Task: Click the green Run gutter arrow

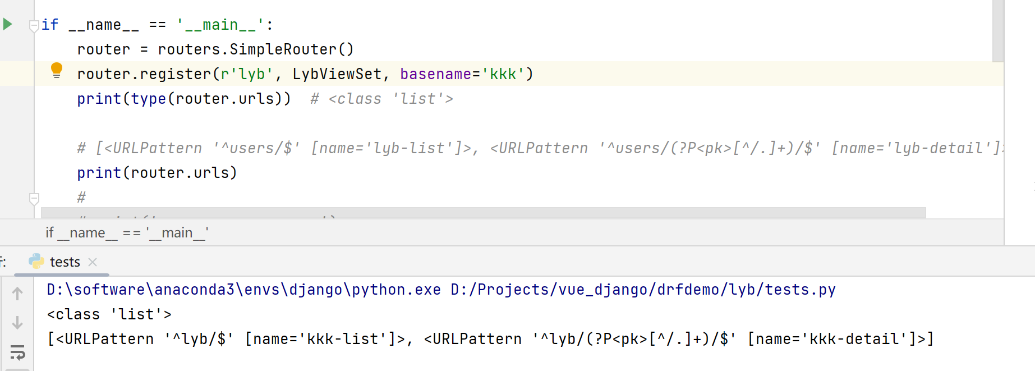Action: click(x=8, y=24)
